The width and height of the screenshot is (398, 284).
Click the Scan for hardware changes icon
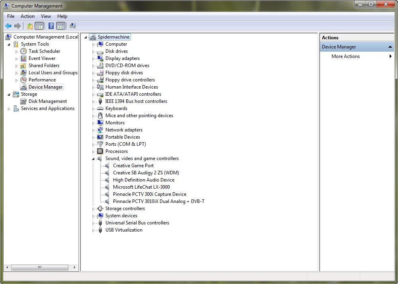tap(73, 26)
